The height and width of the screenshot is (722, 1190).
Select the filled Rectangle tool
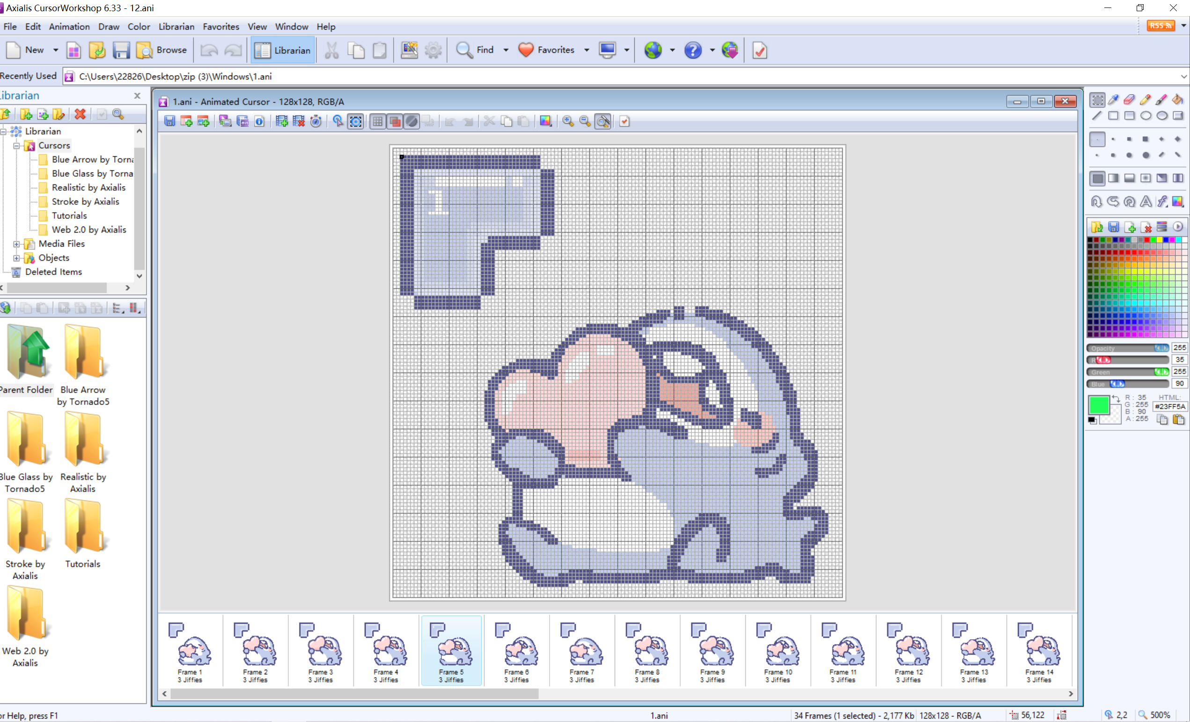click(1129, 116)
